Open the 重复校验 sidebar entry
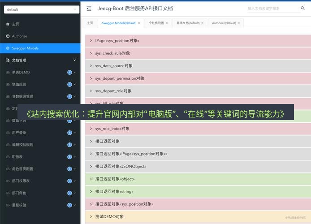This screenshot has height=224, width=311. point(40,205)
